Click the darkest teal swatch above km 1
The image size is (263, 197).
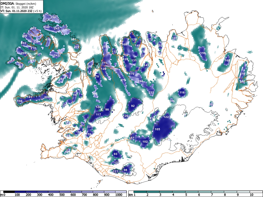point(140,192)
